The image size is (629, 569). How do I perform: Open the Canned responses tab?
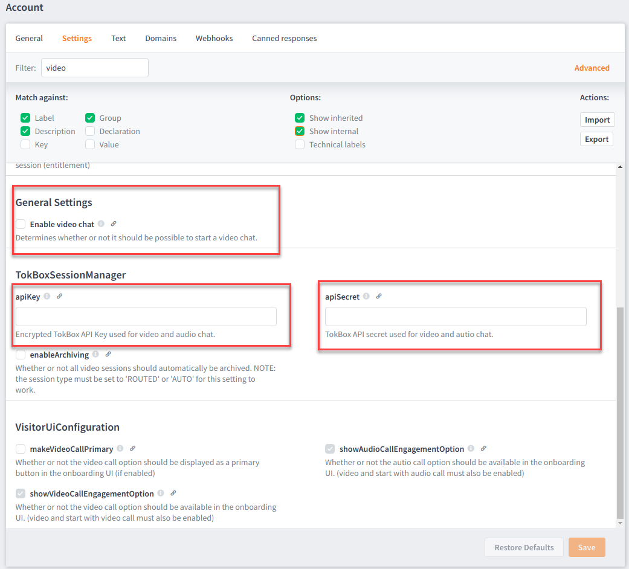[x=284, y=38]
